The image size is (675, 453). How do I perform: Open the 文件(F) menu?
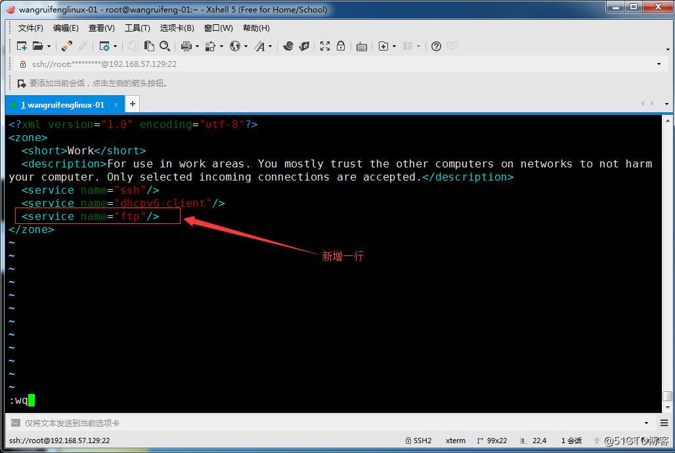31,28
